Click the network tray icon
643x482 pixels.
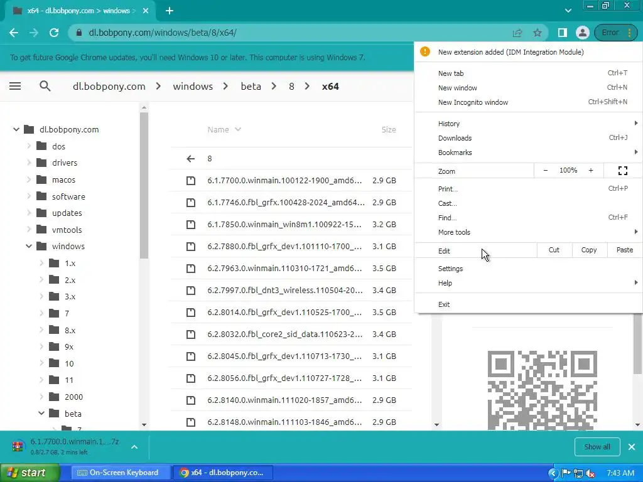(x=578, y=473)
